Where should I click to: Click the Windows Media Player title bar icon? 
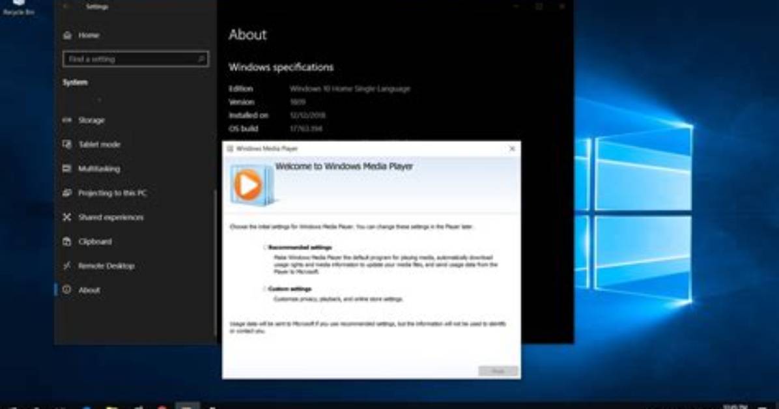230,148
